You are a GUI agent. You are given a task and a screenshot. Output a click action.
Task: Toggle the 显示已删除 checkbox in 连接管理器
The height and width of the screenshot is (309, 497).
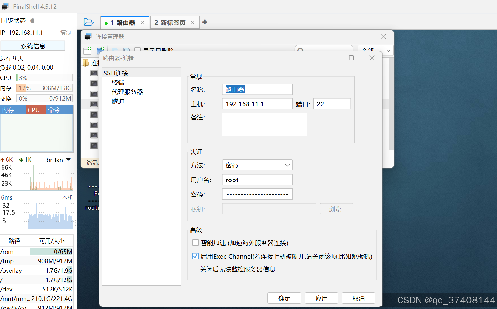(138, 50)
